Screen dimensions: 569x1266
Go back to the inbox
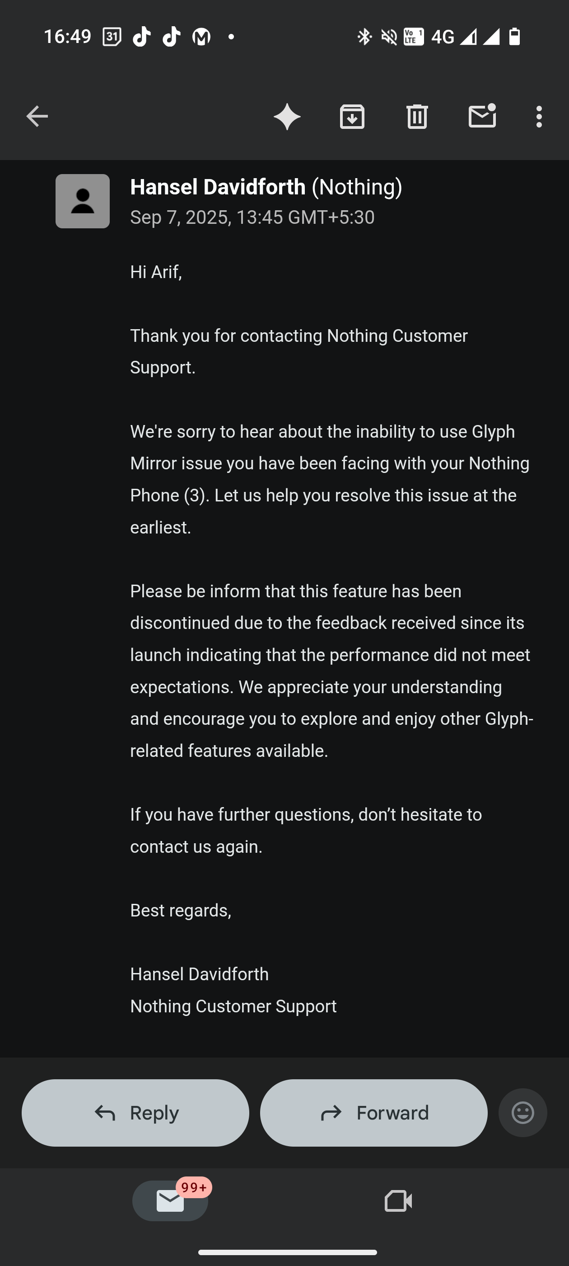click(36, 116)
